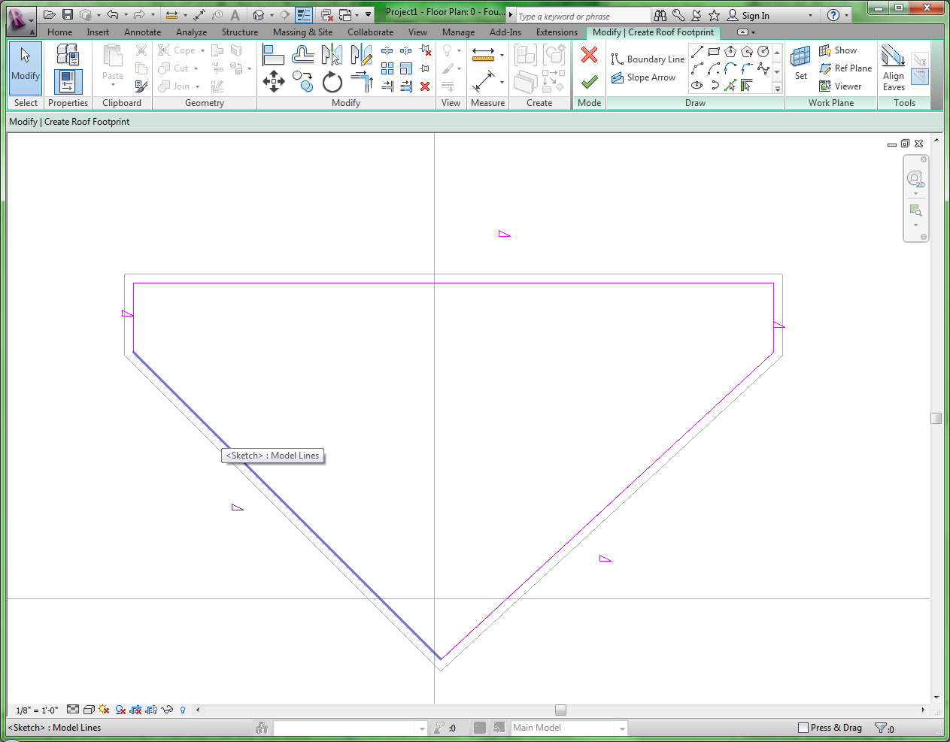Image resolution: width=950 pixels, height=742 pixels.
Task: Choose the Rectangle draw tool
Action: (714, 51)
